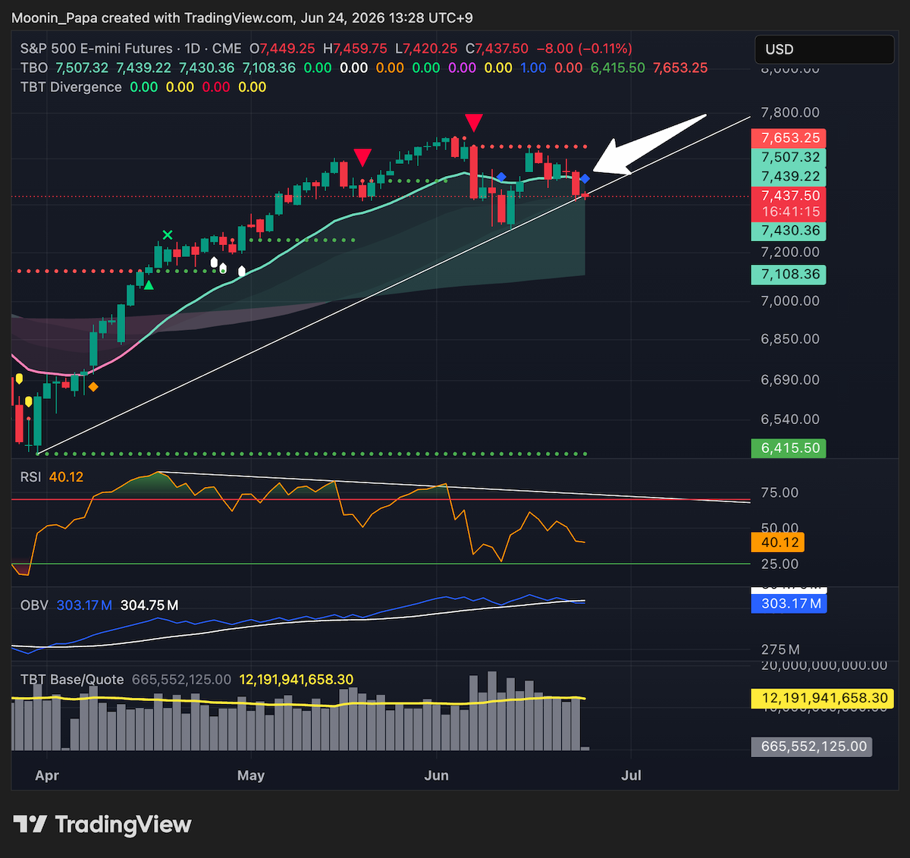This screenshot has width=910, height=858.
Task: Click Jun on the time axis
Action: (x=437, y=775)
